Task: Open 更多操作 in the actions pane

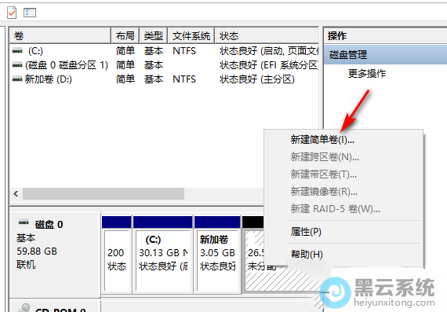Action: 367,74
